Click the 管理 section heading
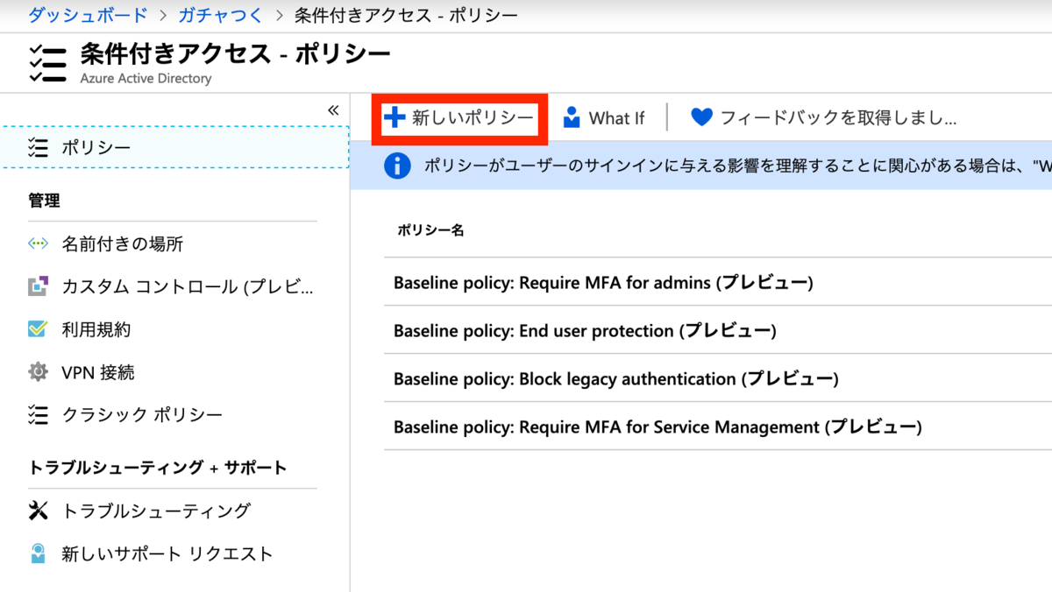This screenshot has width=1052, height=592. [x=44, y=201]
